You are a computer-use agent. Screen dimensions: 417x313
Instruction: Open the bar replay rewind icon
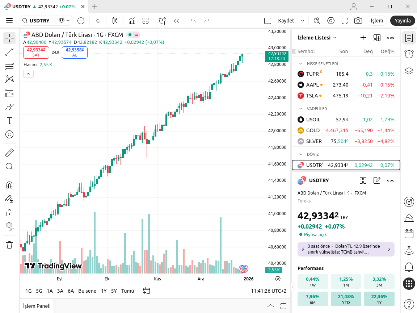(x=177, y=21)
